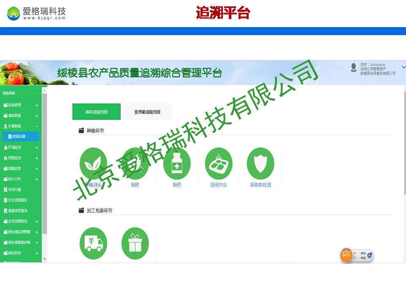Click the main page scrollbar on the right
The height and width of the screenshot is (305, 406).
click(405, 143)
